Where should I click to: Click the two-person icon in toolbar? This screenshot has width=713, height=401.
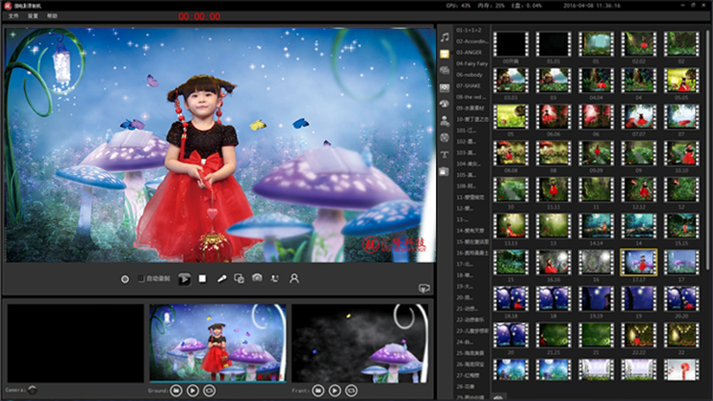click(x=274, y=278)
